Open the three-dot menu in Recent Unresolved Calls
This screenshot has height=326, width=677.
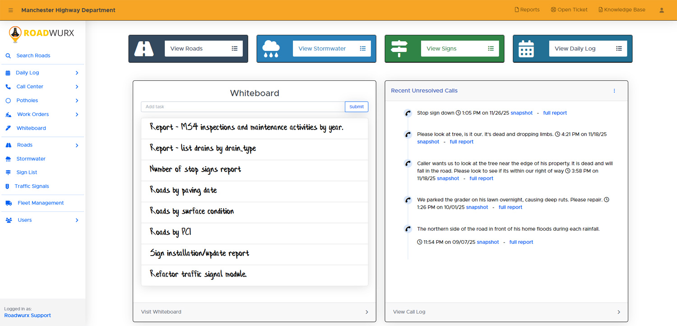[614, 91]
